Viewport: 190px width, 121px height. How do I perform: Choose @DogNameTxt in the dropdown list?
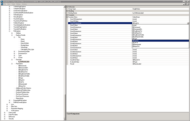160,31
